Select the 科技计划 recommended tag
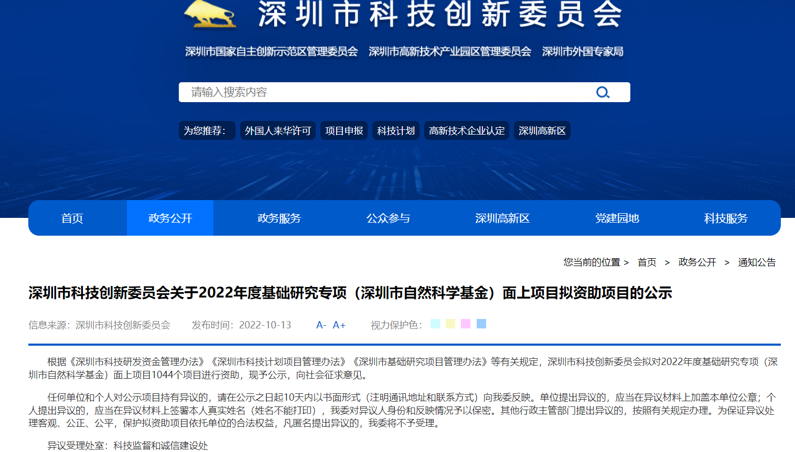 pos(396,131)
